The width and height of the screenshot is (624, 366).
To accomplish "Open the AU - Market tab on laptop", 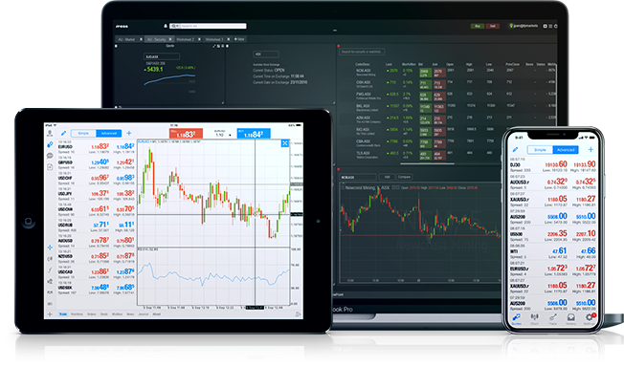I will [x=126, y=39].
